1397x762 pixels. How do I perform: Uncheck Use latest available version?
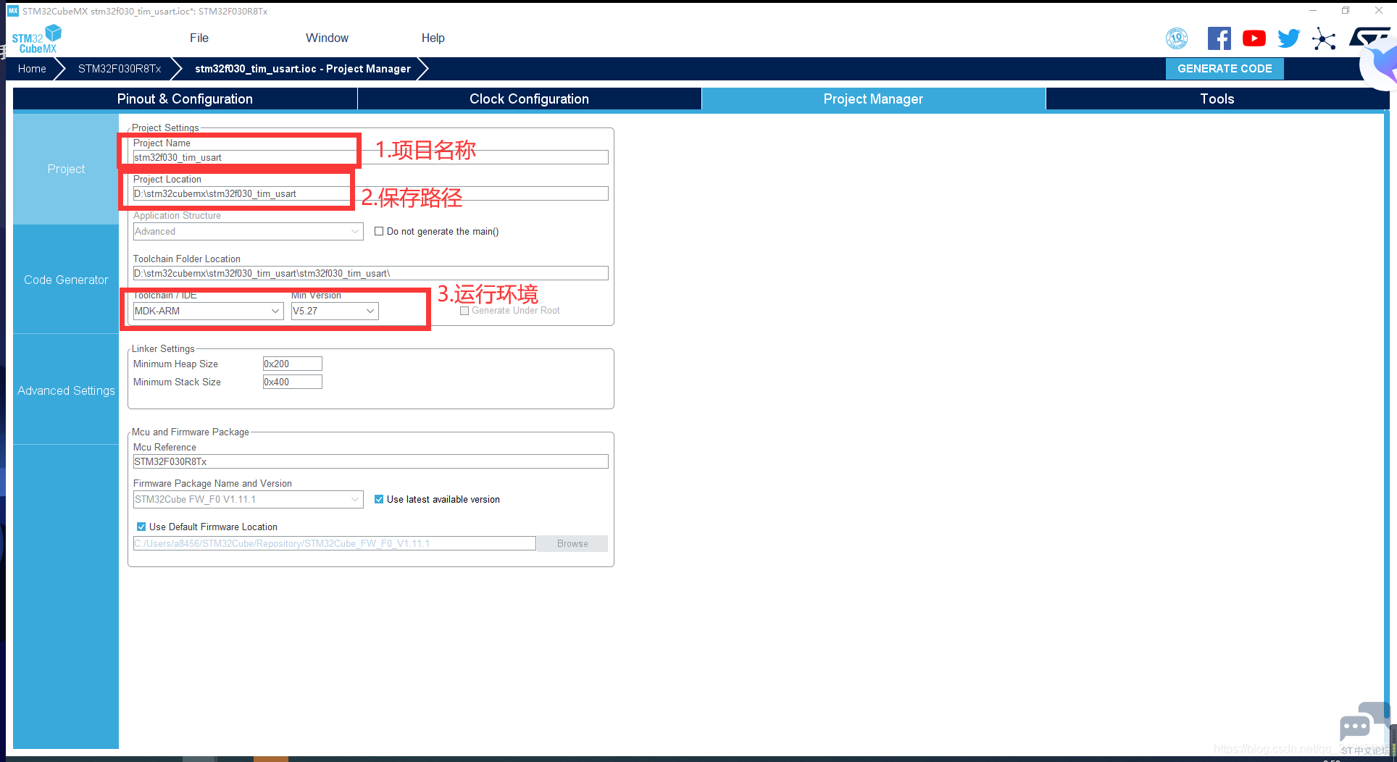pyautogui.click(x=379, y=500)
